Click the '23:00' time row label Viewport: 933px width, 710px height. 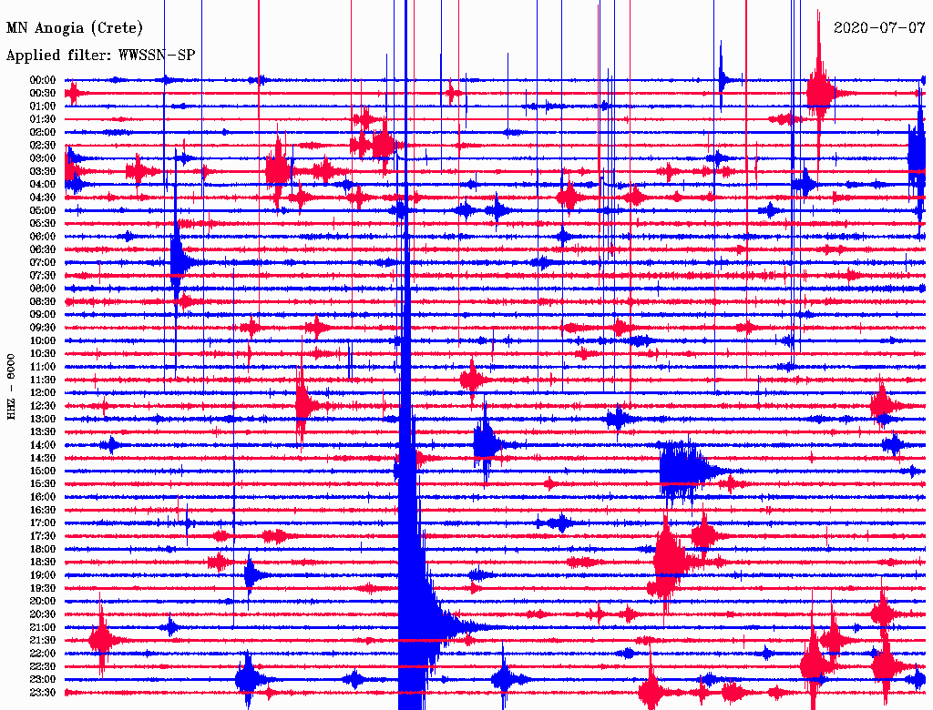pos(43,680)
